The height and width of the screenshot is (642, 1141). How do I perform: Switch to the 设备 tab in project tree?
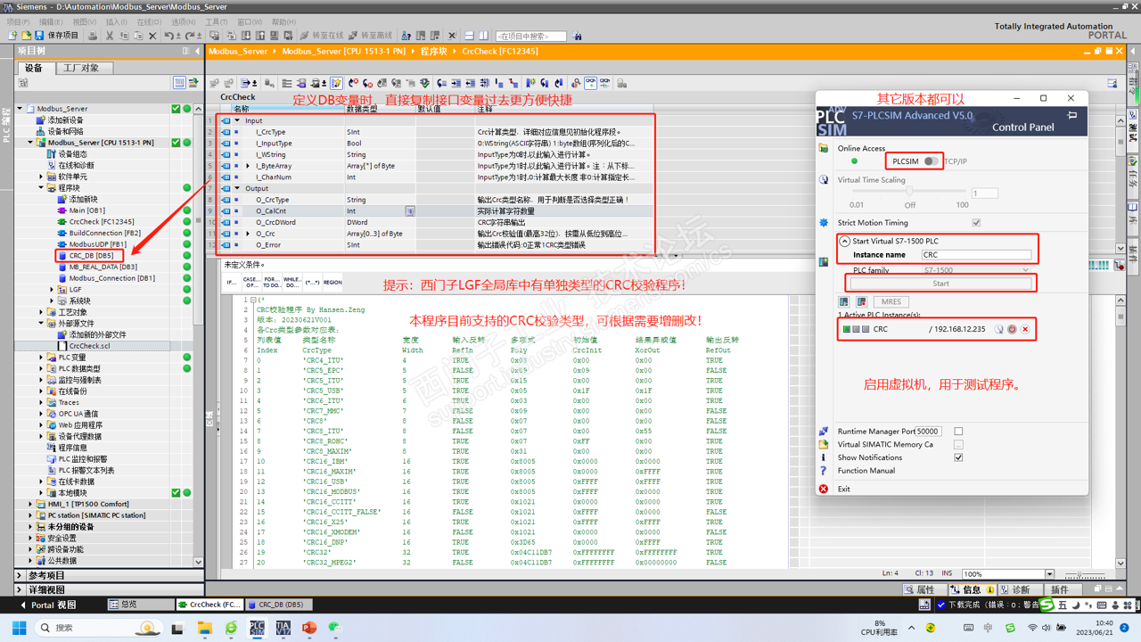(34, 68)
